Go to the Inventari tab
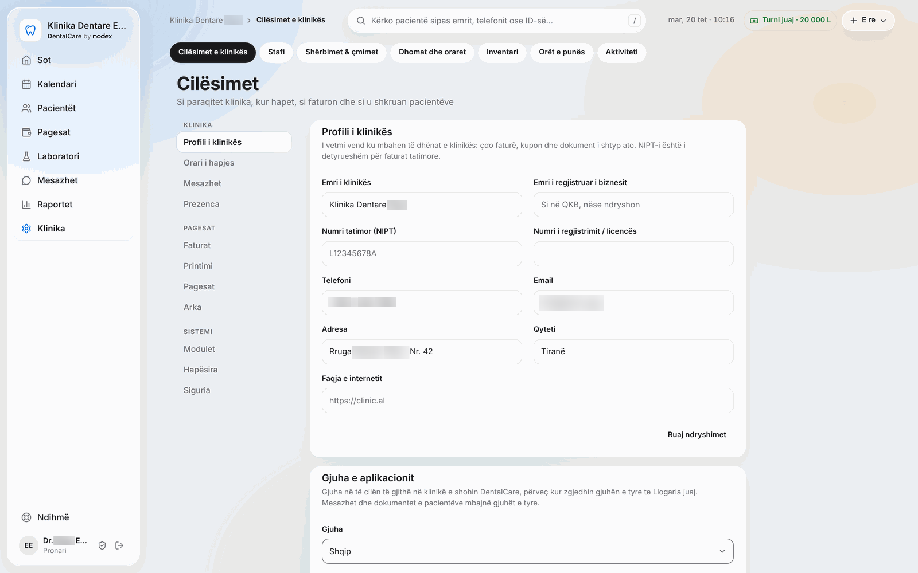 coord(503,52)
